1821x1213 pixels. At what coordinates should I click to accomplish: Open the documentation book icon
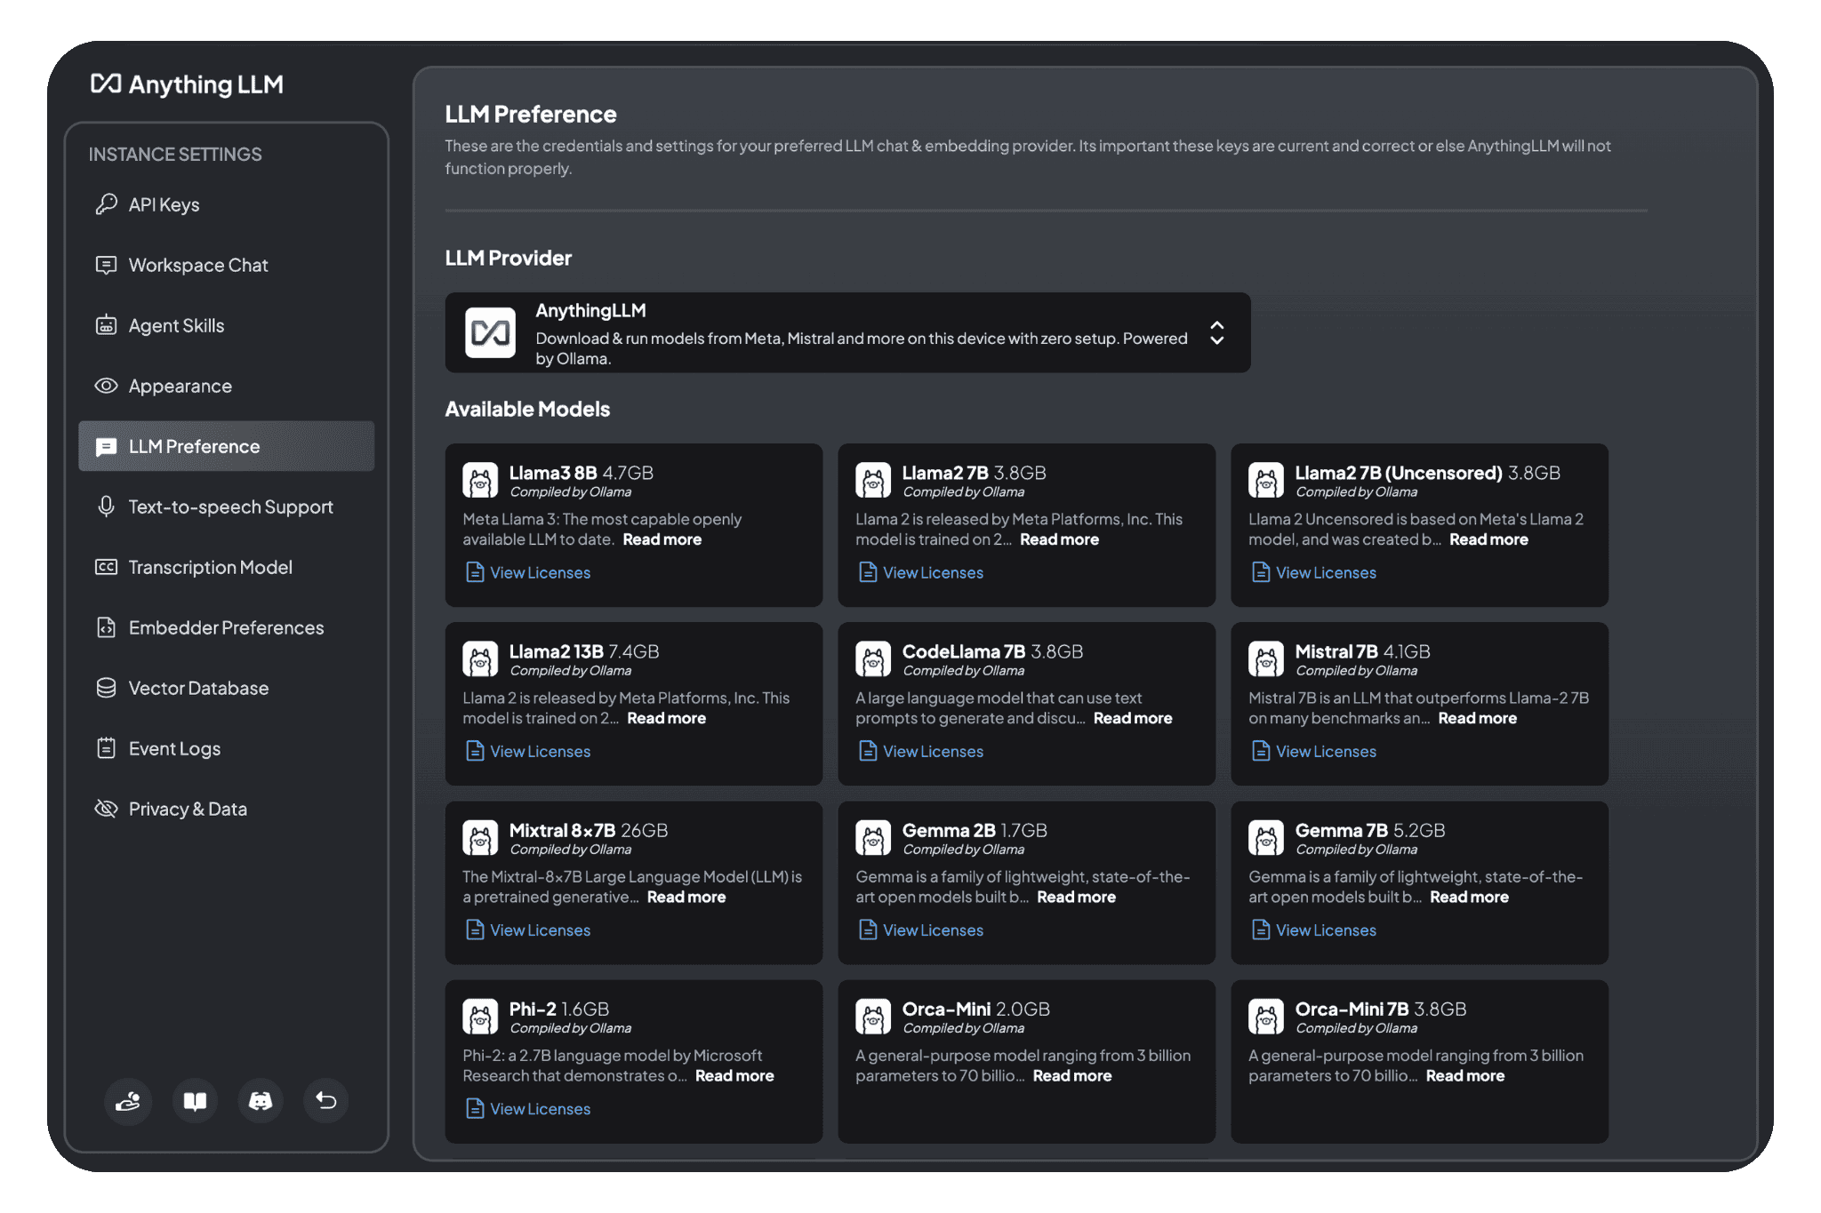[x=195, y=1101]
